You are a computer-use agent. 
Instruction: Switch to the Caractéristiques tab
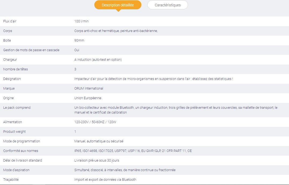pos(167,5)
